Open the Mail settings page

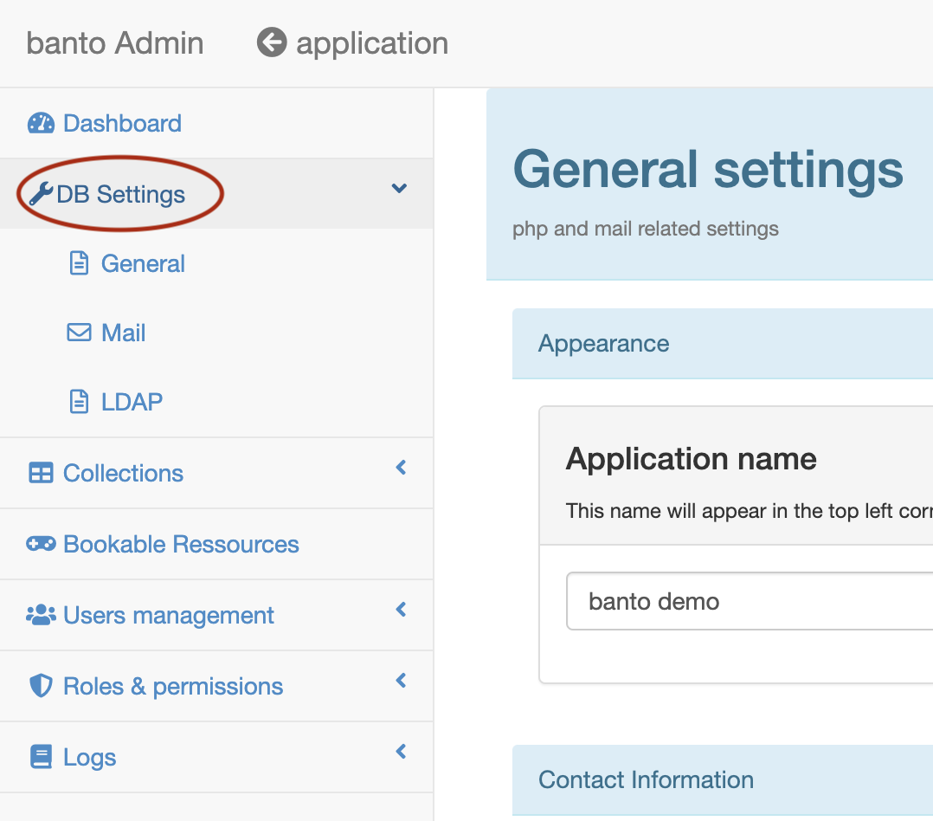[123, 333]
